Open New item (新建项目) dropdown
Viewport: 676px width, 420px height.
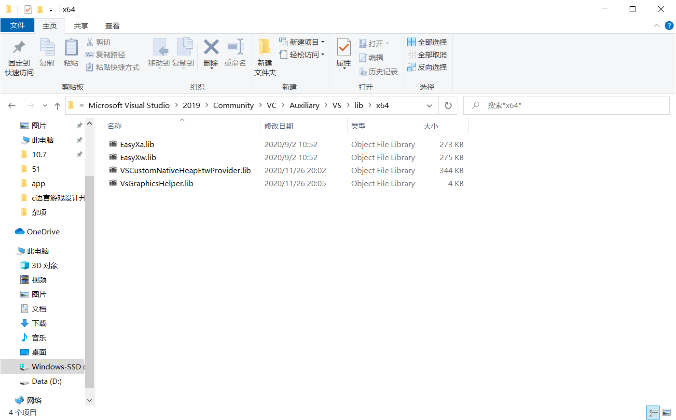pos(302,42)
